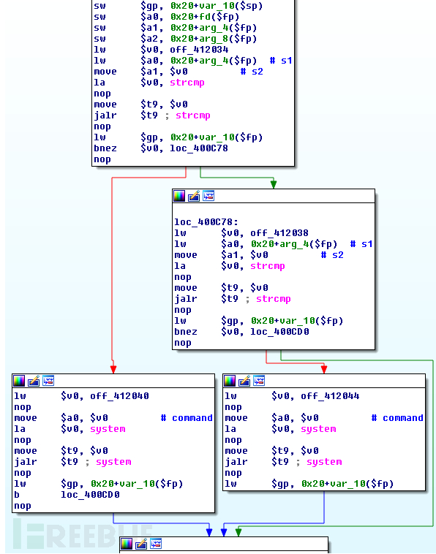Click the pencil edit icon on the loc_400C78 node

(194, 196)
